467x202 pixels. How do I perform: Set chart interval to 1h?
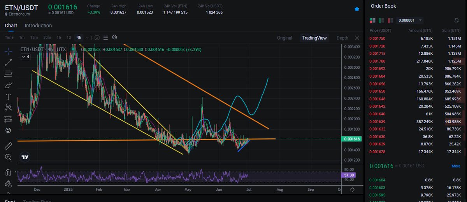pos(59,38)
